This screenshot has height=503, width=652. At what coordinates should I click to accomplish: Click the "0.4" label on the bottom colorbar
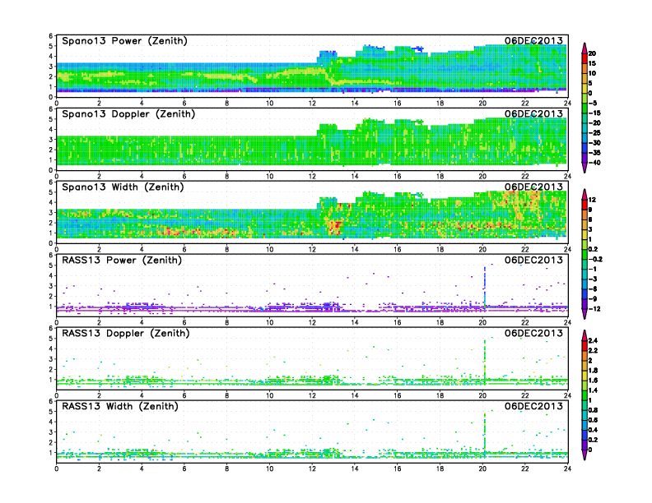click(593, 430)
